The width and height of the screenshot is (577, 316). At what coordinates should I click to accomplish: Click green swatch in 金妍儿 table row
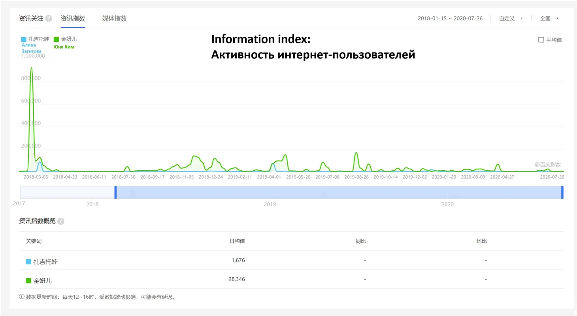pos(28,280)
